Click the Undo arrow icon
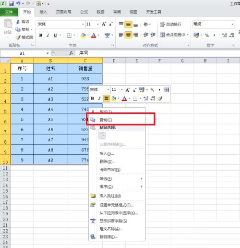Image resolution: width=240 pixels, height=248 pixels. coord(18,3)
